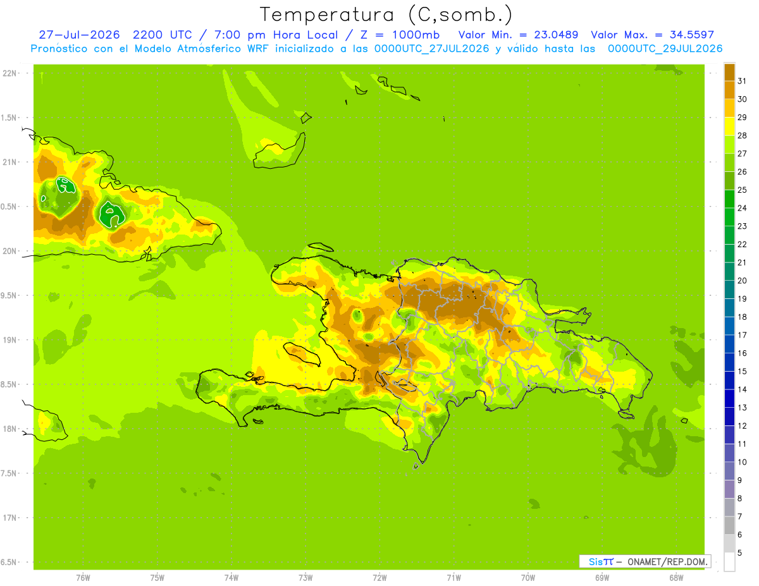Pick the purple legend swatch between 8 and 9
This screenshot has width=759, height=586.
click(x=729, y=489)
